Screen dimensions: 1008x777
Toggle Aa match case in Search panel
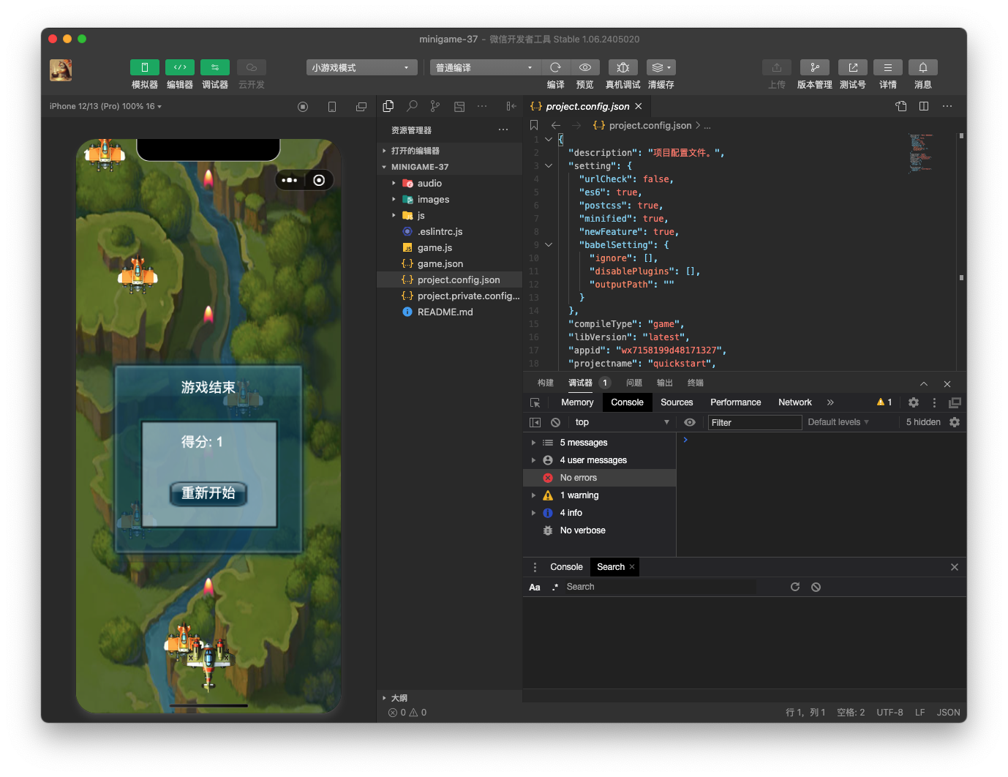click(535, 586)
